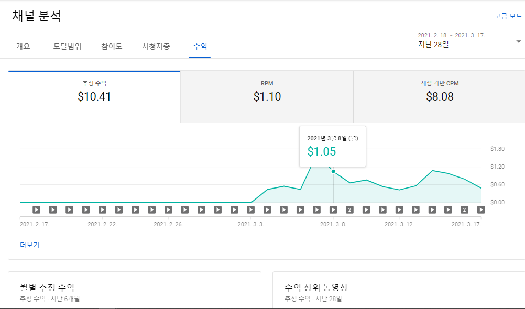The width and height of the screenshot is (525, 309).
Task: Click the last video marker at 3. 17.
Action: coord(481,210)
